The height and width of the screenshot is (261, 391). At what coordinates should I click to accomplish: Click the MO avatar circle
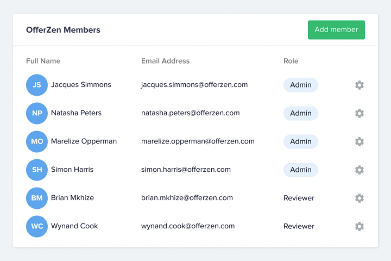point(37,141)
